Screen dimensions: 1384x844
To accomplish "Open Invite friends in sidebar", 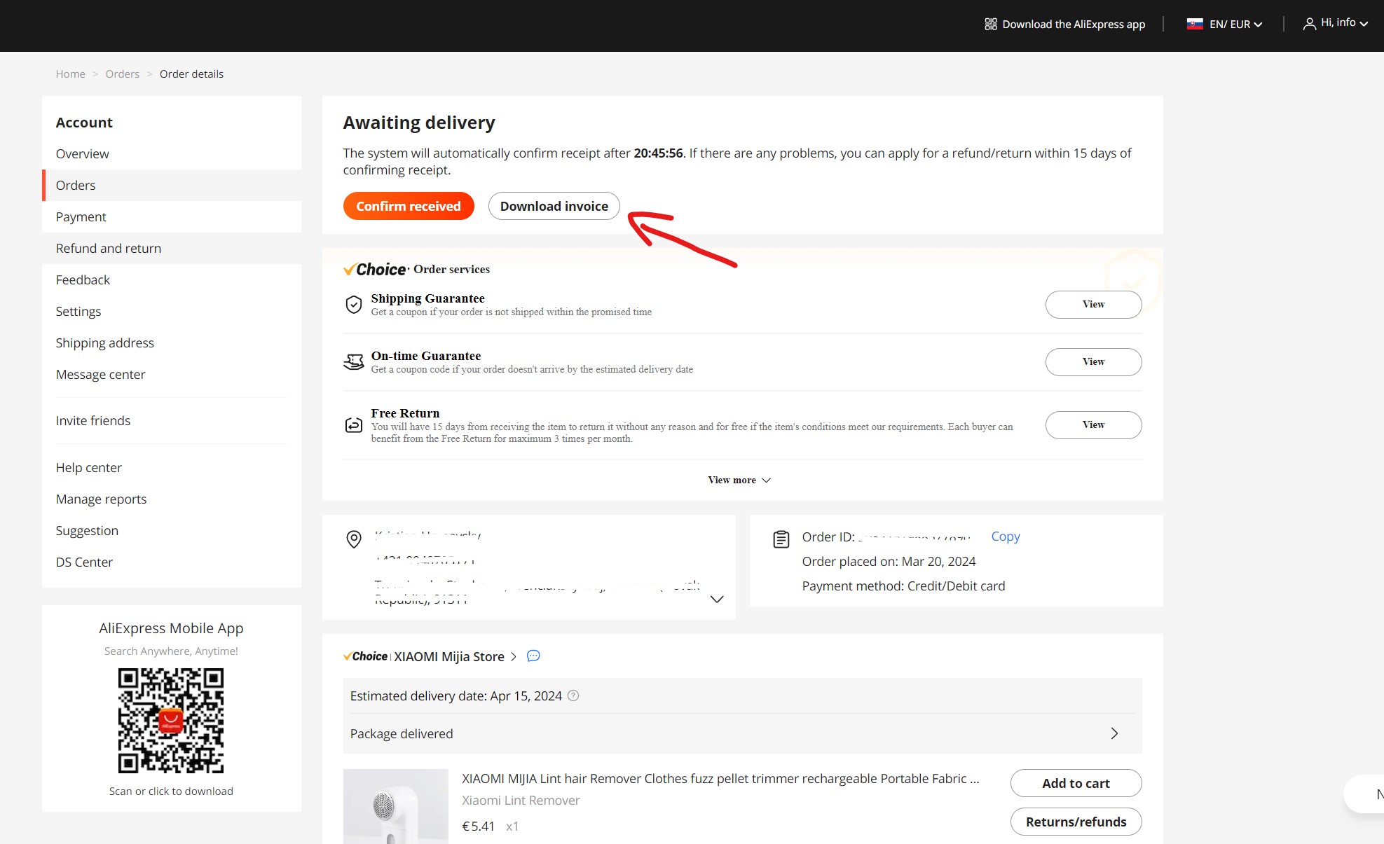I will [x=172, y=421].
